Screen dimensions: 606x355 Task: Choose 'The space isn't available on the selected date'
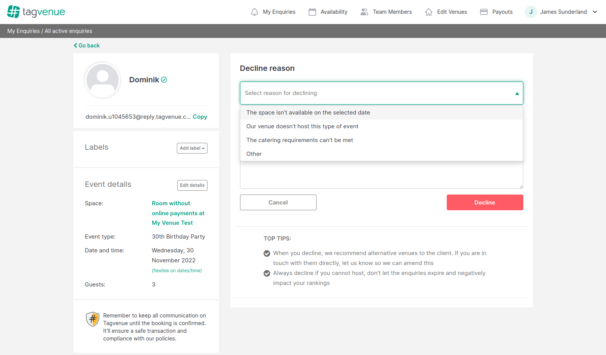click(381, 113)
